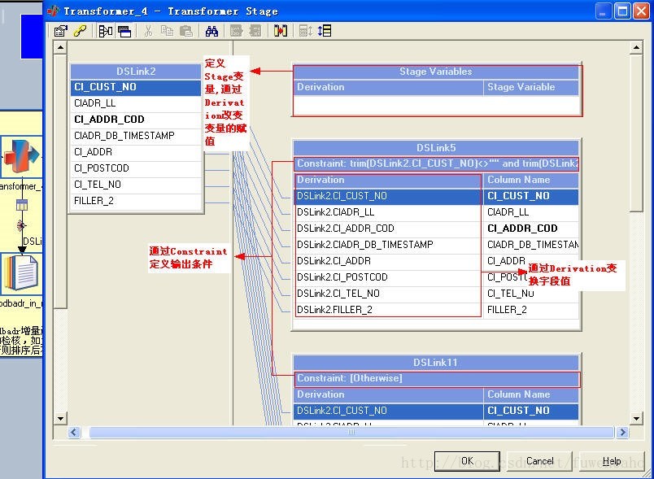
Task: Select derivation DSLink2.FILLER_2 in DSLink5
Action: (x=388, y=310)
